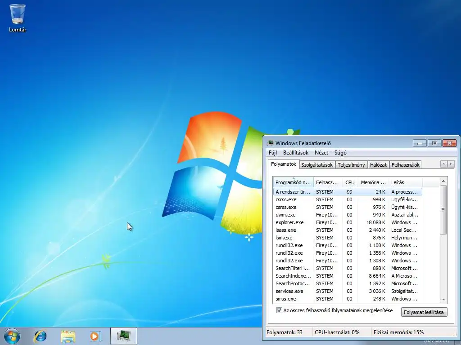Switch to the Szolgáltatások tab
461x345 pixels.
click(317, 165)
